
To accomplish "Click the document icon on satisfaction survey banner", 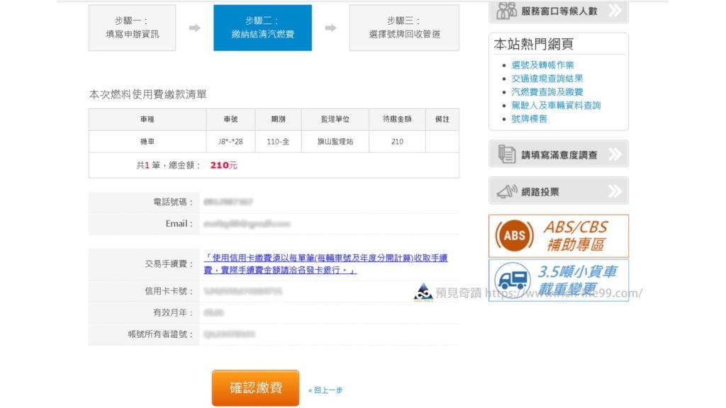I will (x=506, y=154).
